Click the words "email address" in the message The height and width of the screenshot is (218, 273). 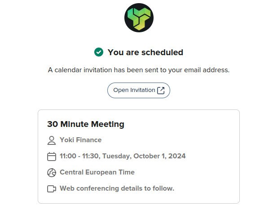point(207,70)
